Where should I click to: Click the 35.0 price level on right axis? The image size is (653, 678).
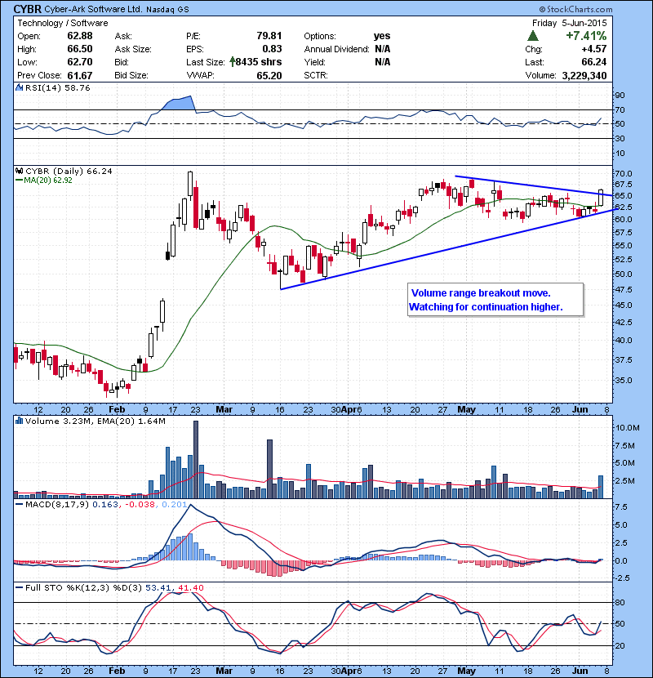point(623,380)
